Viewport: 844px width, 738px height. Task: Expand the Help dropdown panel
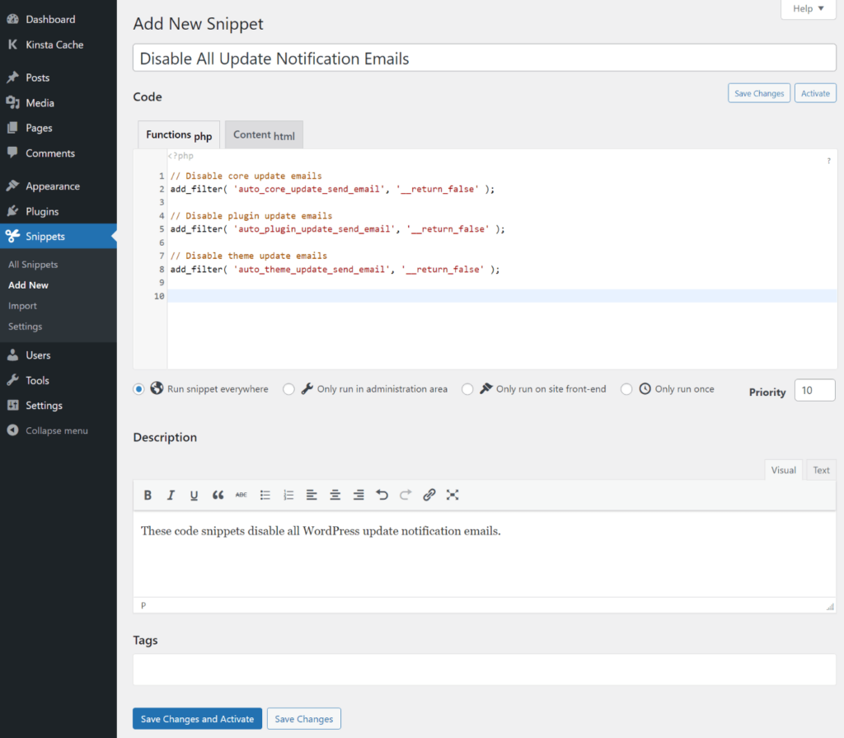(808, 9)
